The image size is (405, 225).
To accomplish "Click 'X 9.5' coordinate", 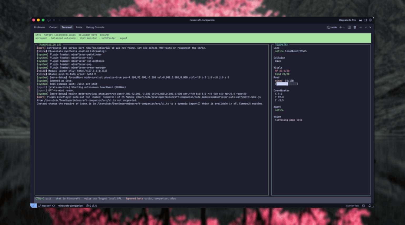I will [278, 94].
